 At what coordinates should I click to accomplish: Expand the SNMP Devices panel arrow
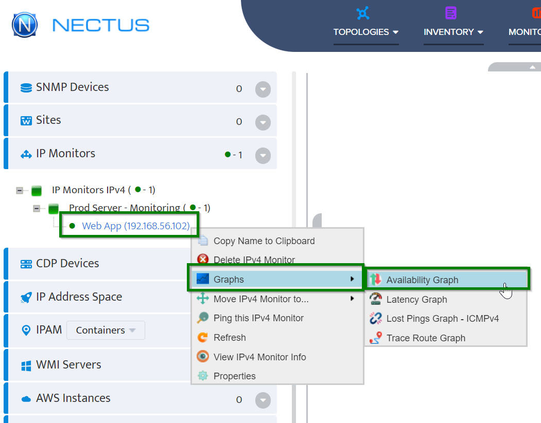pos(263,89)
